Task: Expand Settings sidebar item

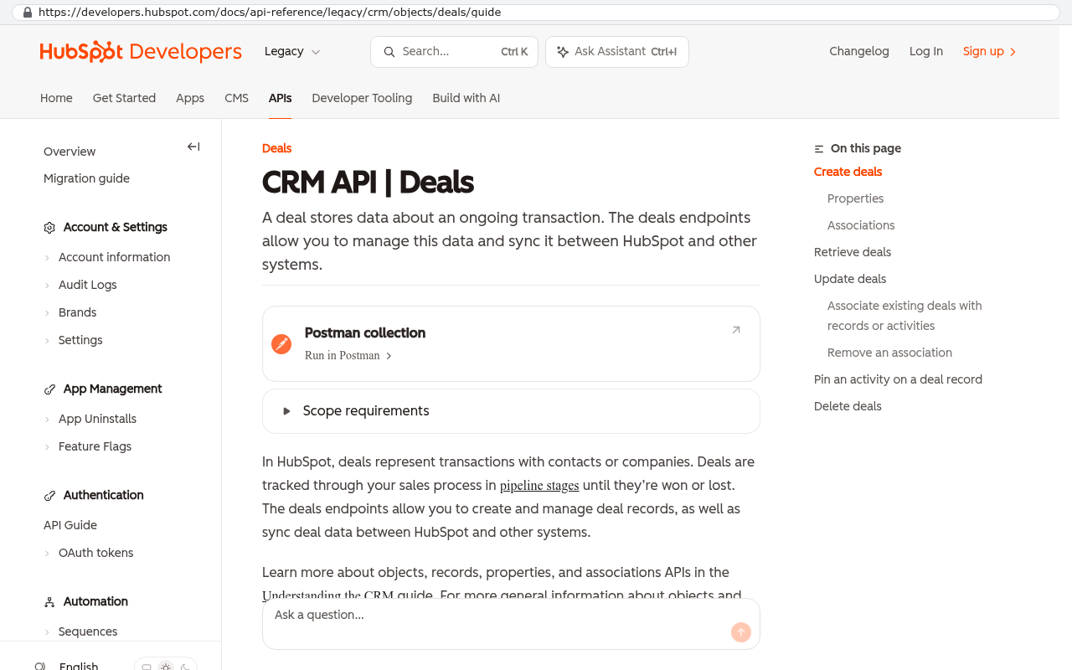Action: click(x=74, y=340)
